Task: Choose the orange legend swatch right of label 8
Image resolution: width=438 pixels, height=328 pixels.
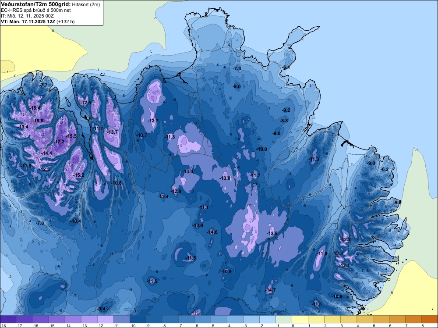Action: [430, 319]
